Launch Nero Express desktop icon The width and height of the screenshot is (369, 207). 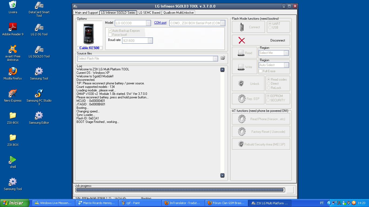pyautogui.click(x=13, y=96)
